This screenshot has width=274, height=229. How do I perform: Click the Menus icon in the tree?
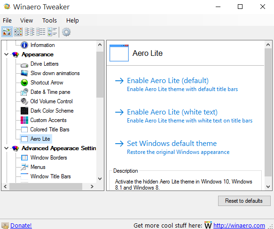[x=24, y=167]
